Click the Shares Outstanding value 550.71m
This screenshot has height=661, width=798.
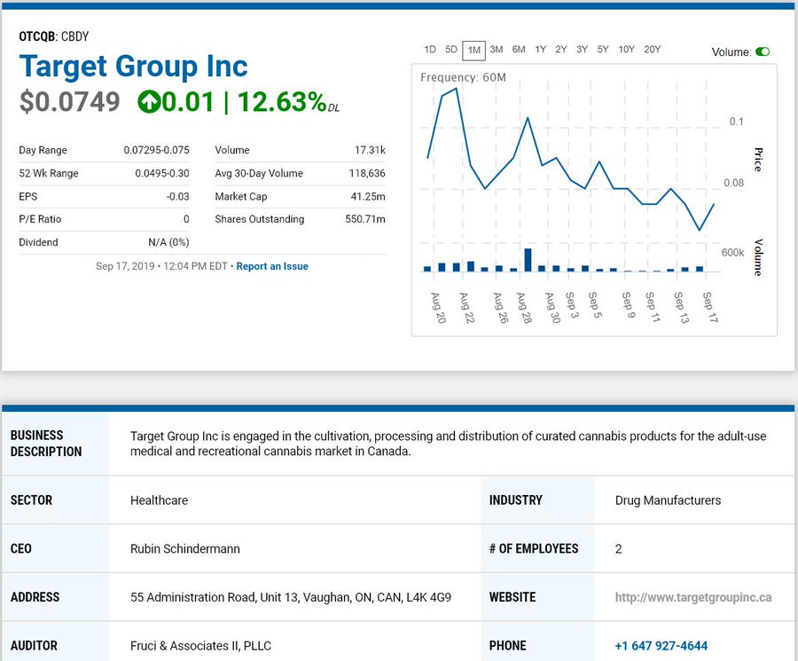tap(365, 219)
